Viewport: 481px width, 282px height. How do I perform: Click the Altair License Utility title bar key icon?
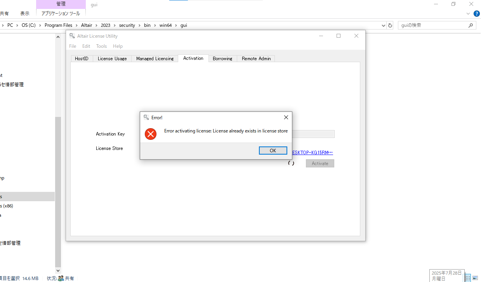pyautogui.click(x=72, y=36)
